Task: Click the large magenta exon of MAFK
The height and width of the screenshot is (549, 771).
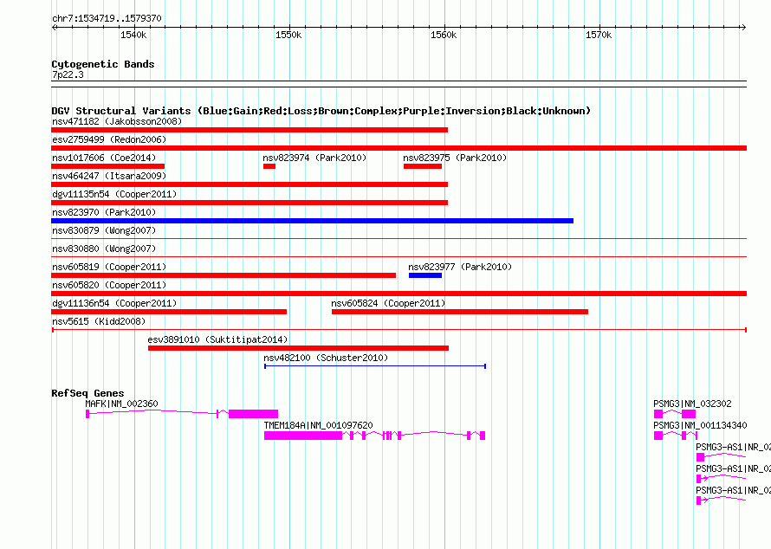Action: (253, 414)
